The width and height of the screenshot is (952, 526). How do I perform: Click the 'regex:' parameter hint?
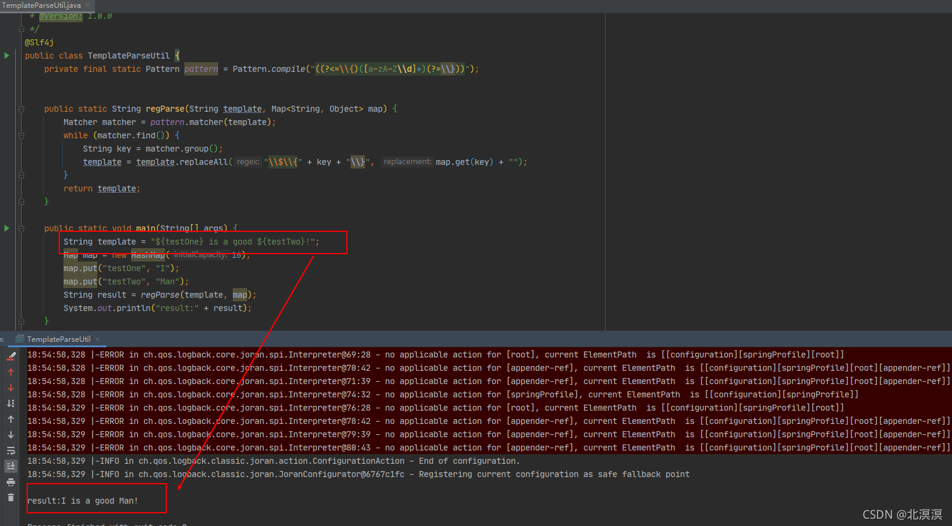(x=248, y=162)
